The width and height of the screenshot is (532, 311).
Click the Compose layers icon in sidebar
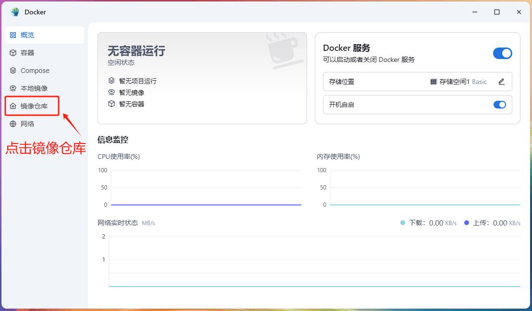point(13,71)
